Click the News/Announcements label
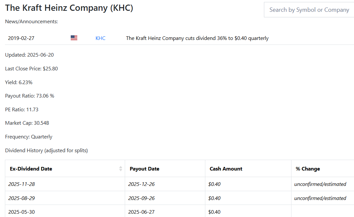 pos(31,21)
